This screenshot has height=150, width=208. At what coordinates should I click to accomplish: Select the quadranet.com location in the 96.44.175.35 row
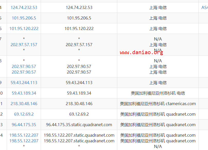pos(158,125)
